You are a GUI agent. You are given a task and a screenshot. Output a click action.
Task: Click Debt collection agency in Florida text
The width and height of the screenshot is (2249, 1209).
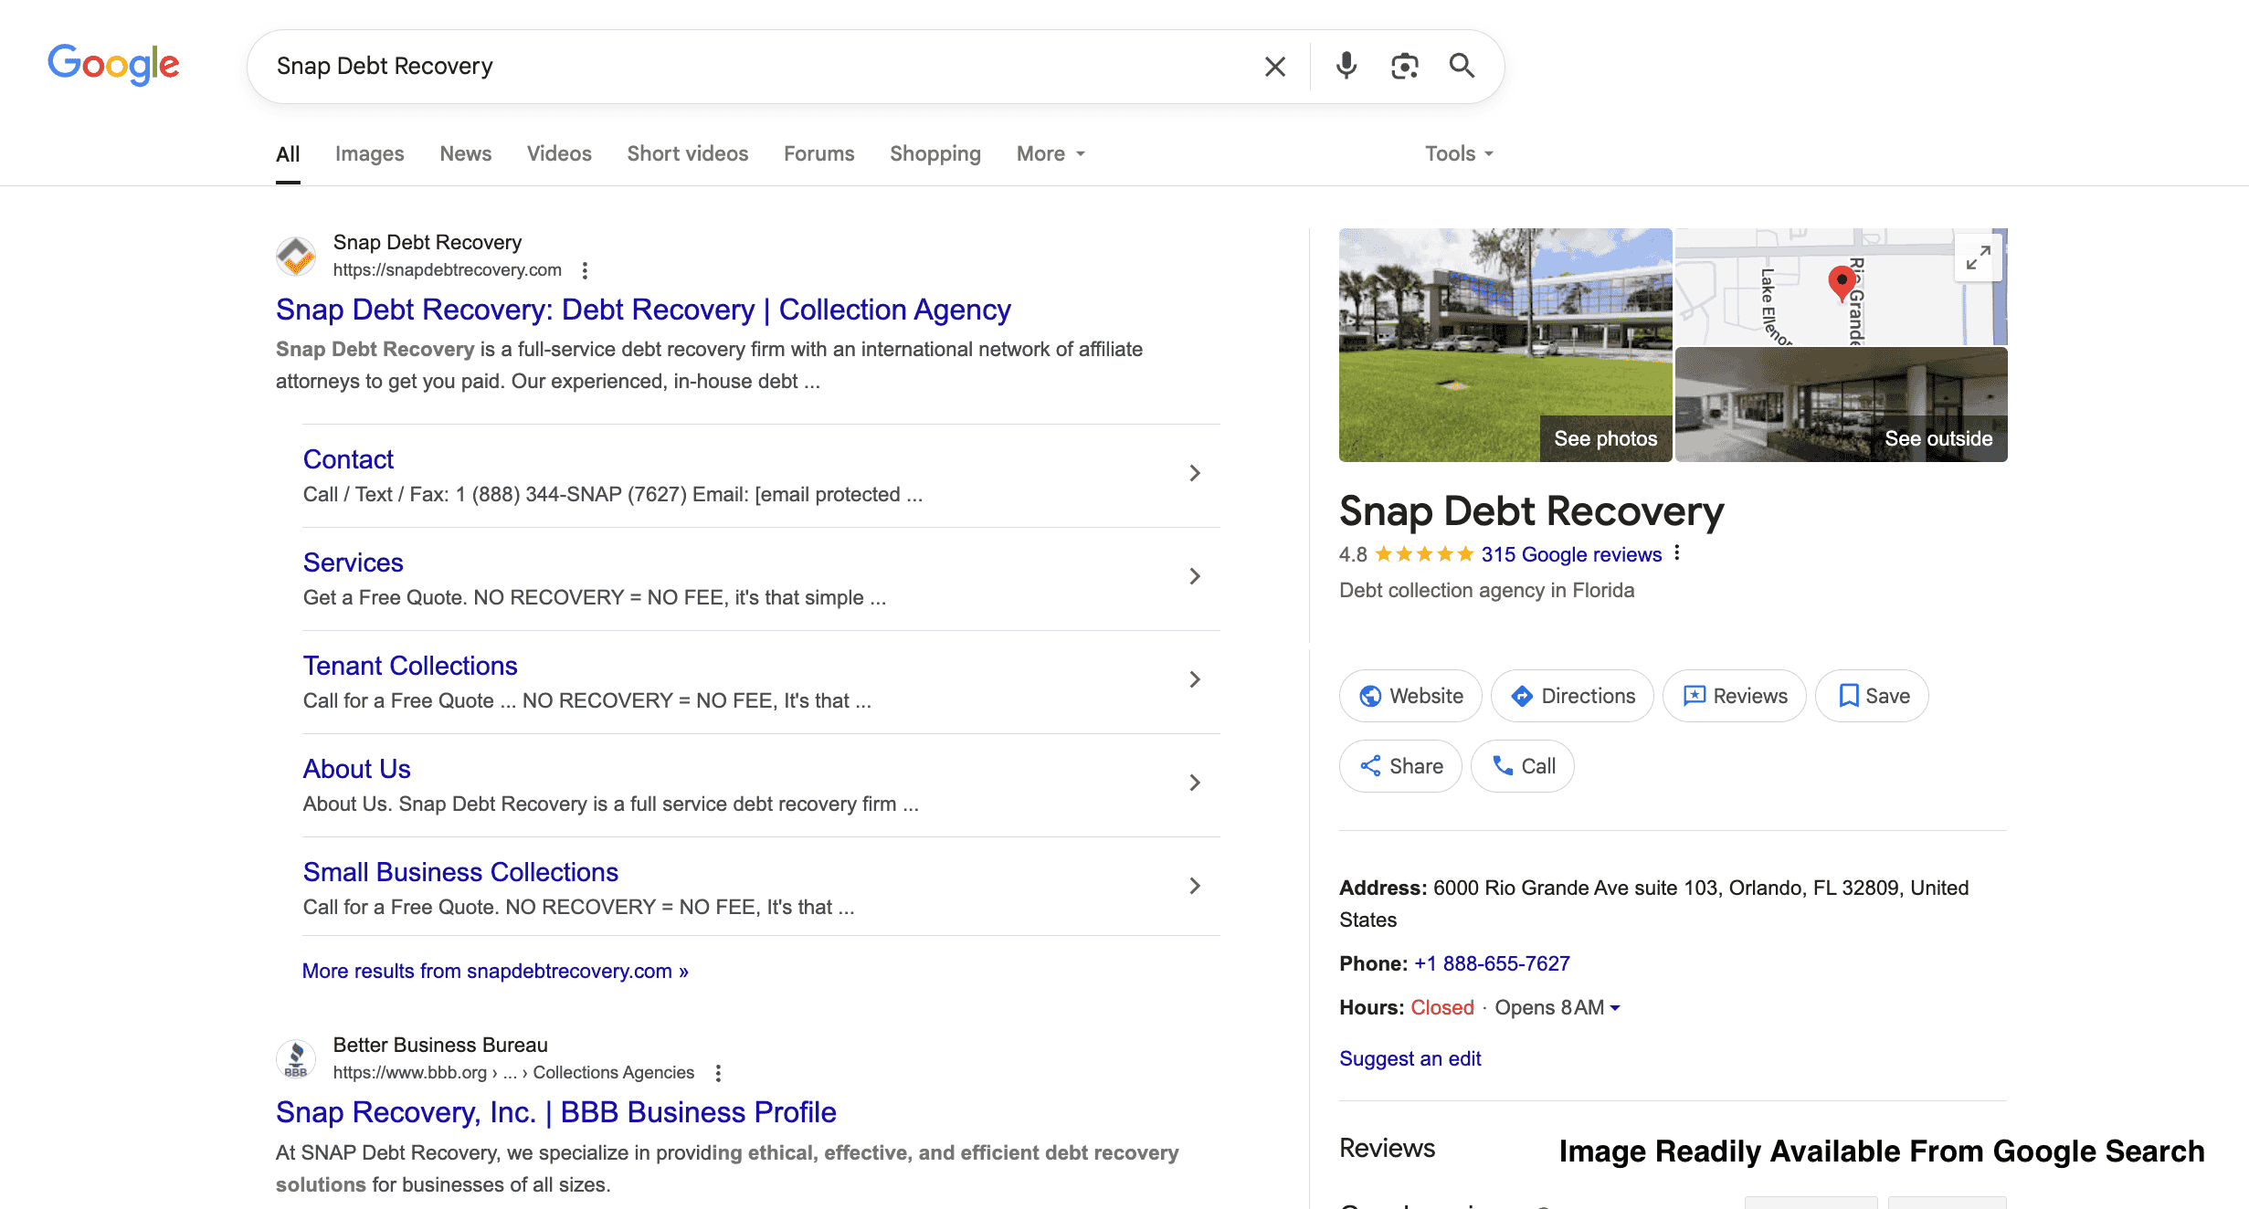tap(1486, 590)
